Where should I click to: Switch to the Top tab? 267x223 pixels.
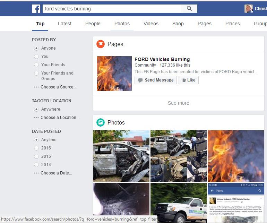click(40, 24)
